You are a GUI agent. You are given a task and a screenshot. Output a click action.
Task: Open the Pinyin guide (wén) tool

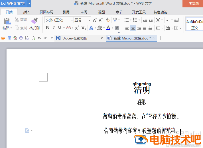point(115,20)
